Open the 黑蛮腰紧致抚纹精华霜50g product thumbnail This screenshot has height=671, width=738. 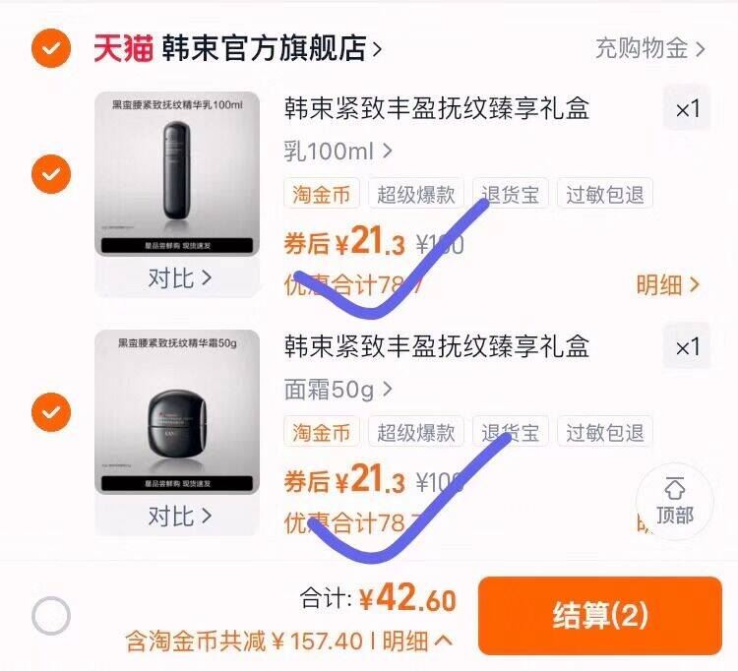pos(177,411)
